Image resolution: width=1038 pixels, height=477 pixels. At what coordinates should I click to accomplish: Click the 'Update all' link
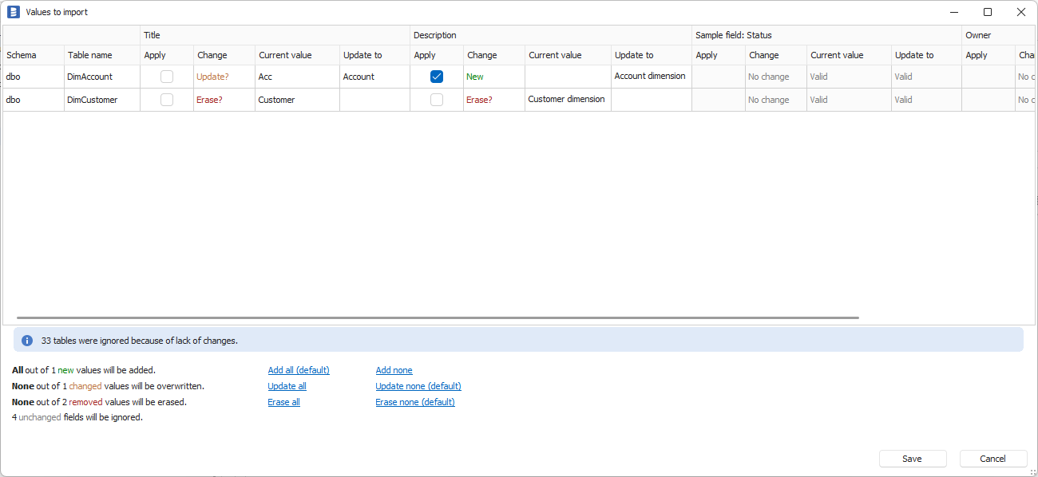coord(287,386)
